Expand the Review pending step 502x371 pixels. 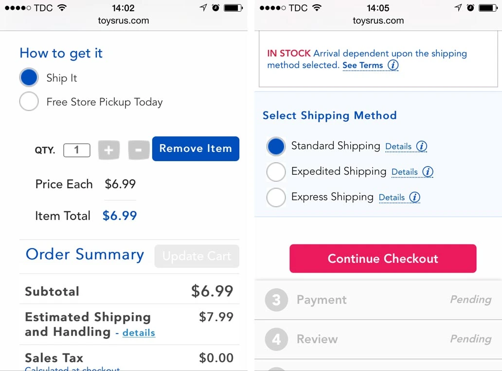click(x=378, y=339)
